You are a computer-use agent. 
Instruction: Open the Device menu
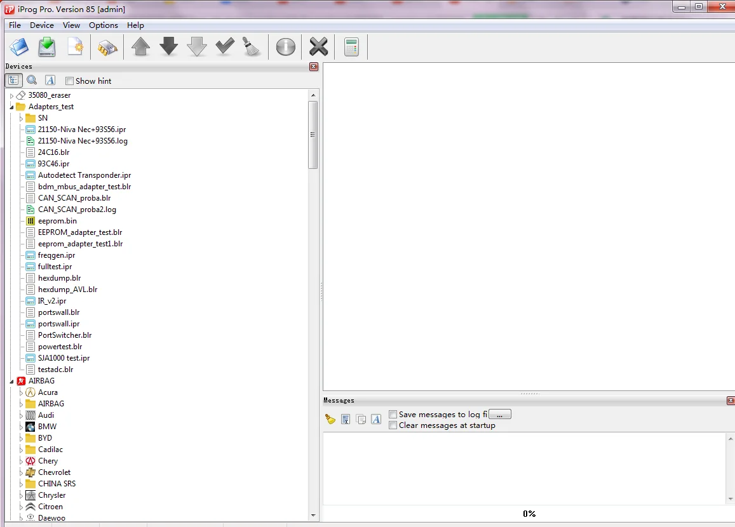pos(42,25)
